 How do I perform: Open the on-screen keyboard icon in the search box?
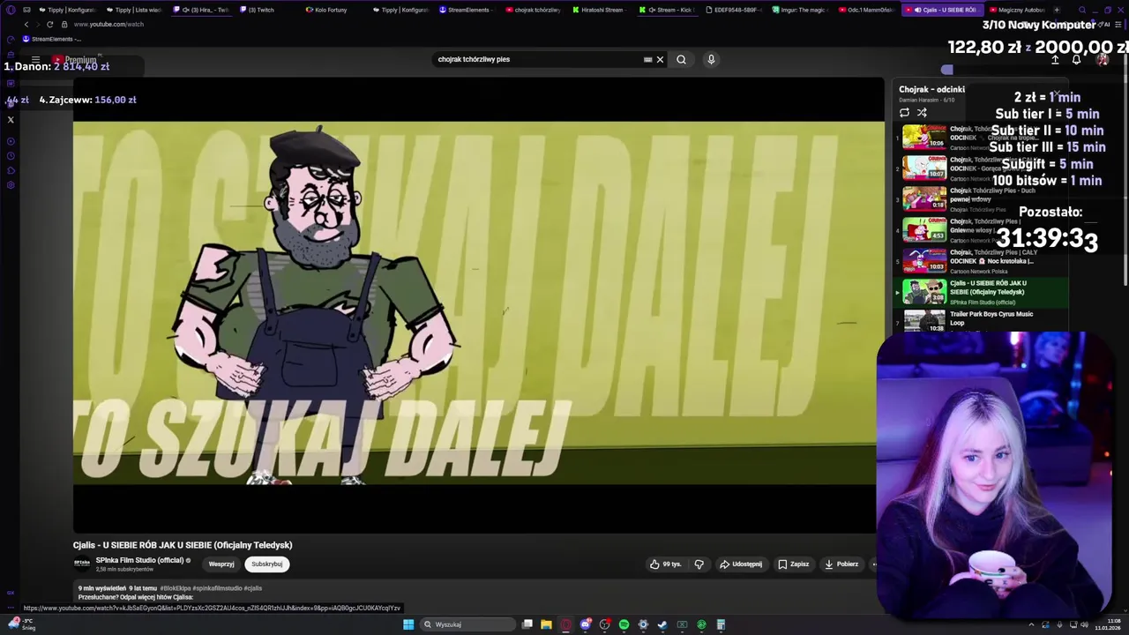647,59
